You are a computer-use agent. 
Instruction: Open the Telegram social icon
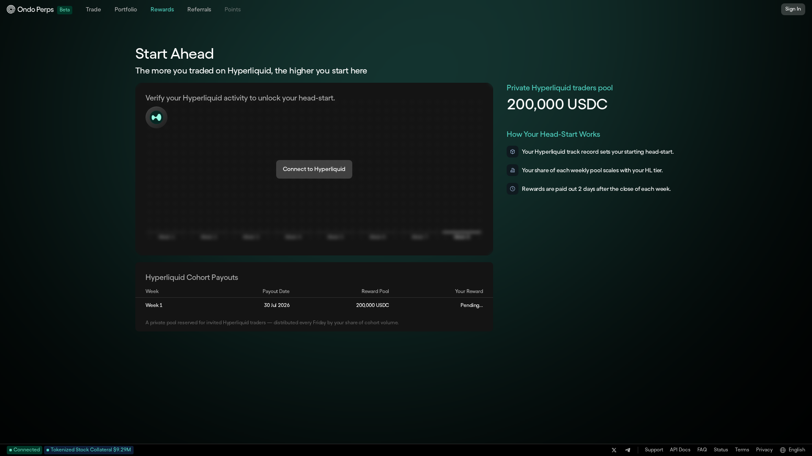click(x=628, y=450)
